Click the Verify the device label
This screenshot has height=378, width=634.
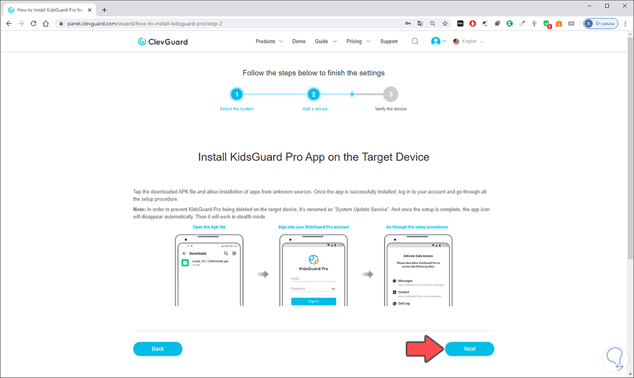[390, 109]
